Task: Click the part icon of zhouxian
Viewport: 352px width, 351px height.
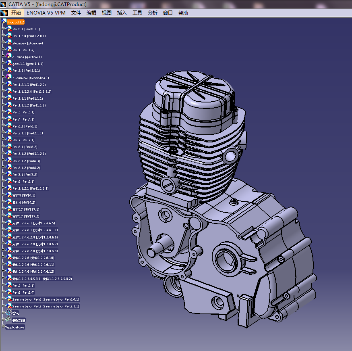Action: point(9,42)
